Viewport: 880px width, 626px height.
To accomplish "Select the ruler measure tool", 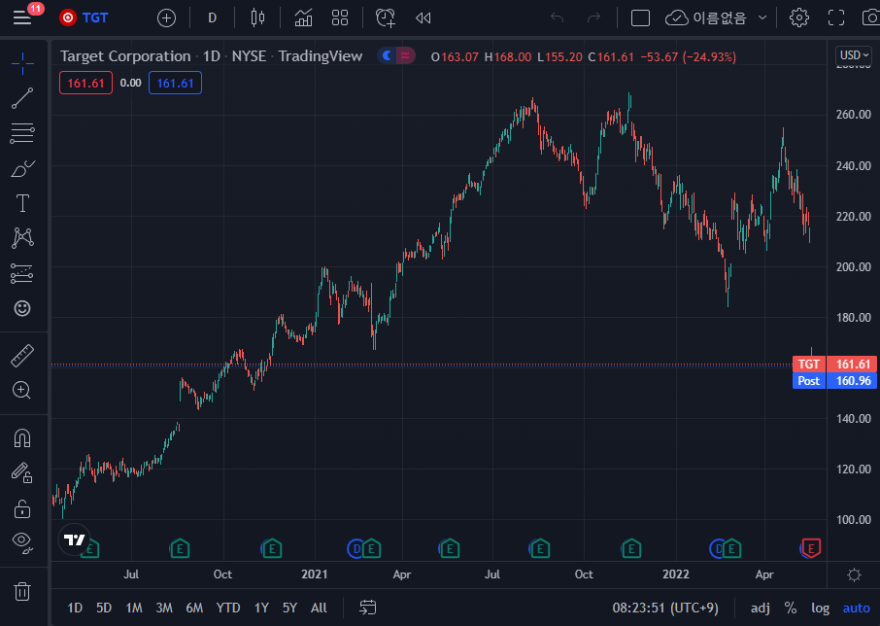I will 22,356.
